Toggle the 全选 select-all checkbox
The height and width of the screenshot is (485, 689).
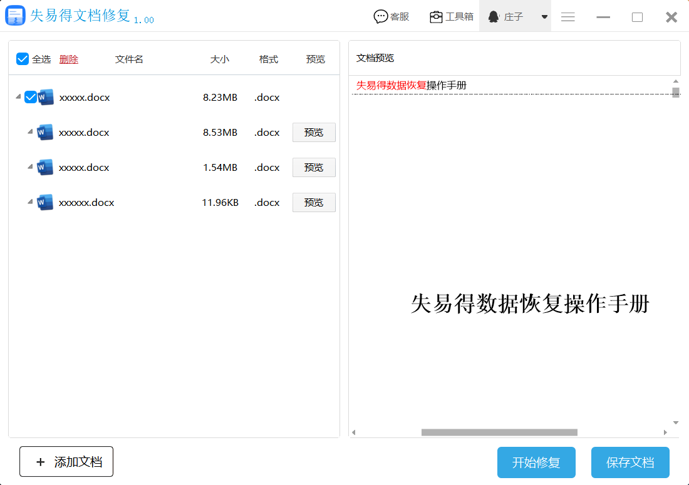23,59
